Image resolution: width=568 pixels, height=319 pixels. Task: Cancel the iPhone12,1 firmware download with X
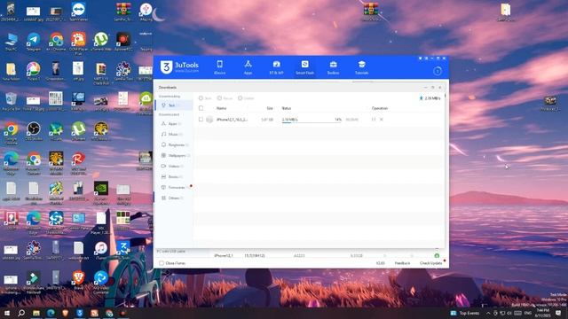382,120
